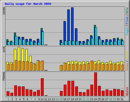Click day 17 on the x-axis

click(x=69, y=99)
